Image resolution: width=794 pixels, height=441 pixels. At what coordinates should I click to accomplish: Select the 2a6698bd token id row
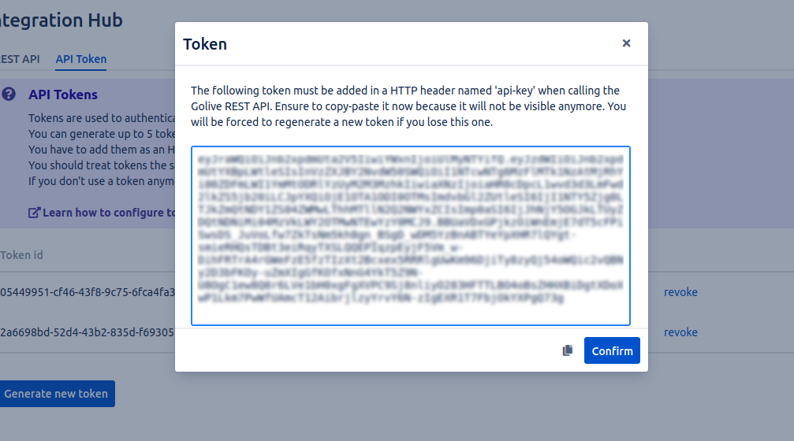(x=87, y=332)
